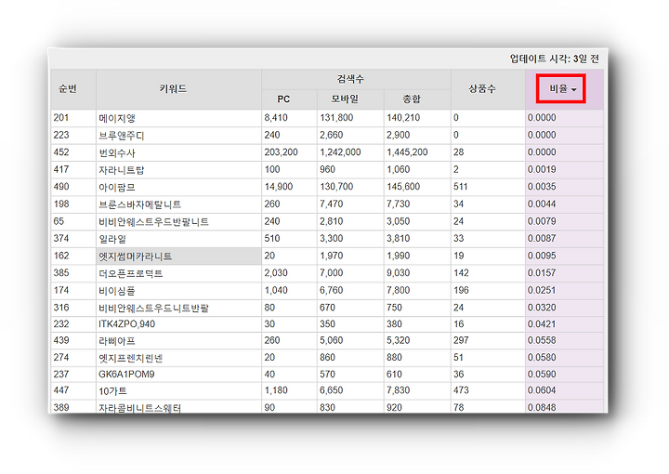Select the keyword 엣지프렌치린넨
The image size is (669, 474).
[131, 358]
